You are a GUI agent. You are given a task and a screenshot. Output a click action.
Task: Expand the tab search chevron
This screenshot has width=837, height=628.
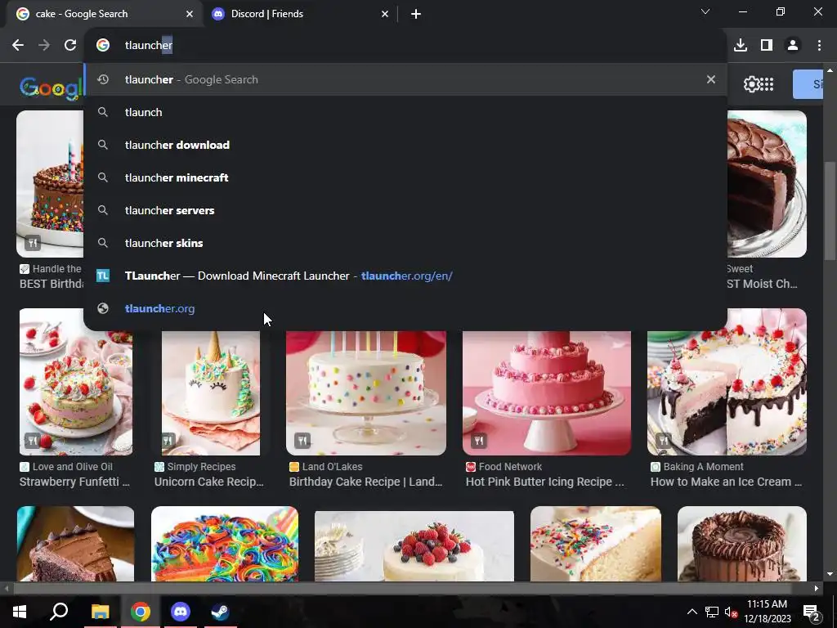[x=705, y=11]
